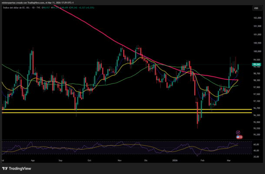
Task: Click the 102,000 price scale label
Action: pyautogui.click(x=256, y=18)
